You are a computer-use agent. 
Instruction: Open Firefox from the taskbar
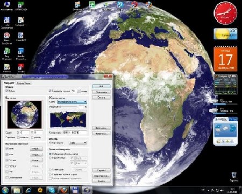63,190
